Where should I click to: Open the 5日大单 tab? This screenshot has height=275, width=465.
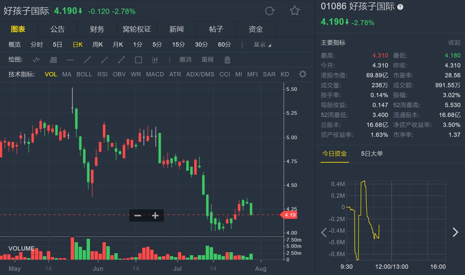pyautogui.click(x=372, y=154)
